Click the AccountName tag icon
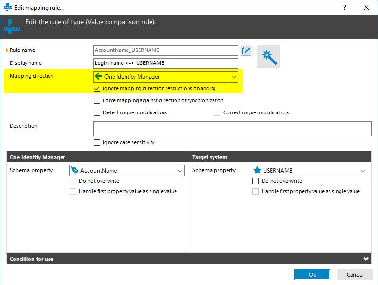378x285 pixels. point(75,170)
